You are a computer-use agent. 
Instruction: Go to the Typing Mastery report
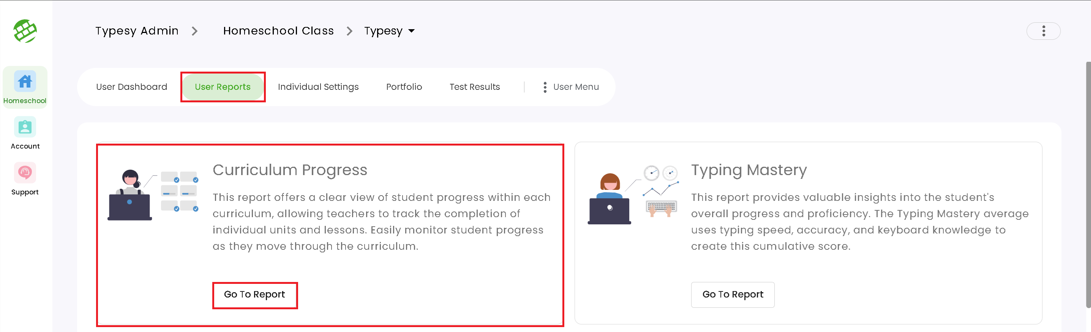tap(732, 295)
